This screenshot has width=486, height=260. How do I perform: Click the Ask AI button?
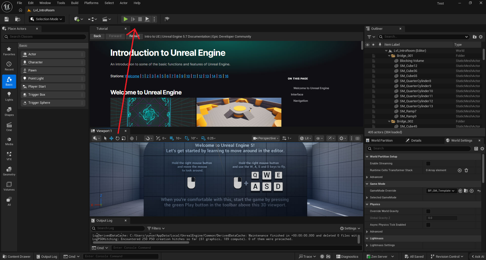(x=478, y=256)
